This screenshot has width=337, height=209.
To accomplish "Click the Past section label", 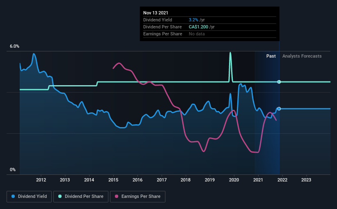I will tap(271, 56).
